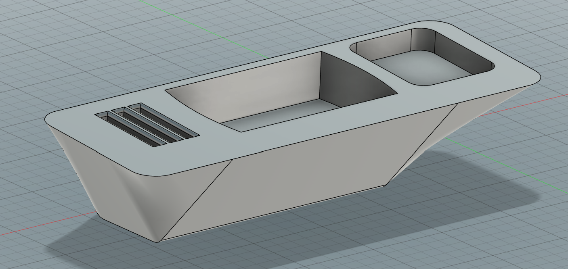
Task: Select the middle of the three narrow slots
Action: [x=147, y=126]
